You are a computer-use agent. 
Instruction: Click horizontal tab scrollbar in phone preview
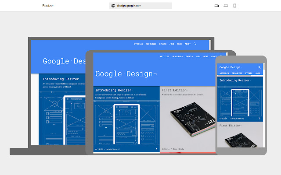click(x=234, y=76)
